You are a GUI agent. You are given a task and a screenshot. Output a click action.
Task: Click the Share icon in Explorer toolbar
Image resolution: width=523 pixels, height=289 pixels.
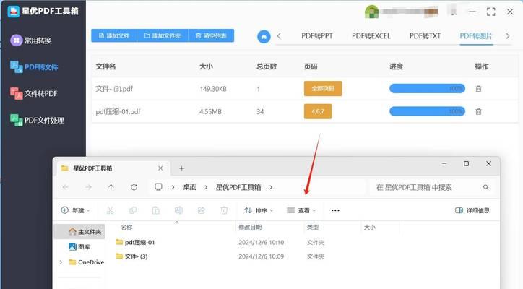(x=202, y=210)
